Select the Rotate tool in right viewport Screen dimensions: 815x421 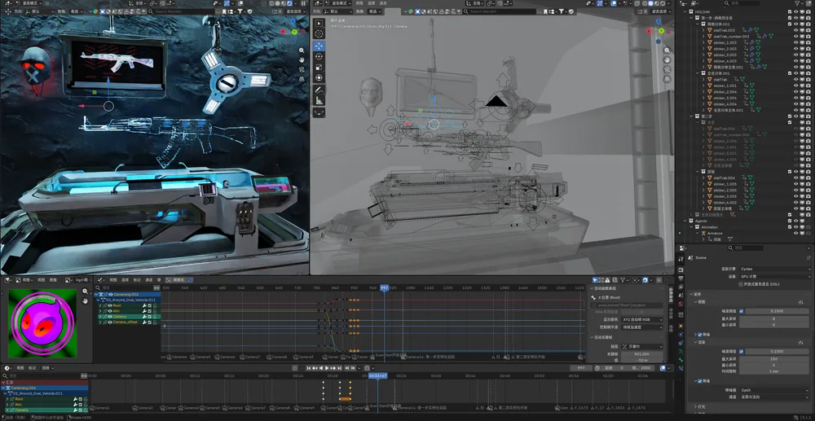click(x=319, y=56)
